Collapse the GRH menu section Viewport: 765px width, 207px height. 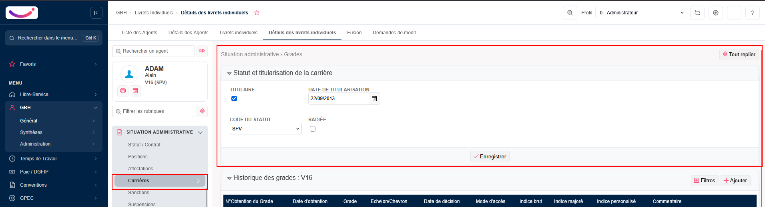point(95,108)
